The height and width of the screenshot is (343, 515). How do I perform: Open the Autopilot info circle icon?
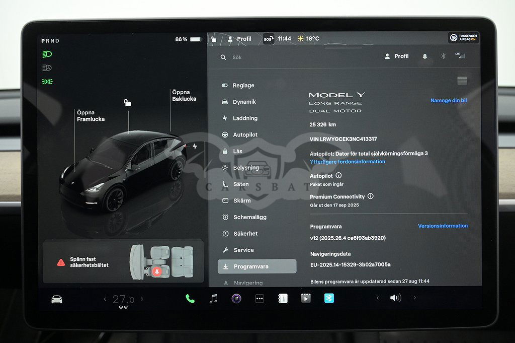tap(338, 176)
